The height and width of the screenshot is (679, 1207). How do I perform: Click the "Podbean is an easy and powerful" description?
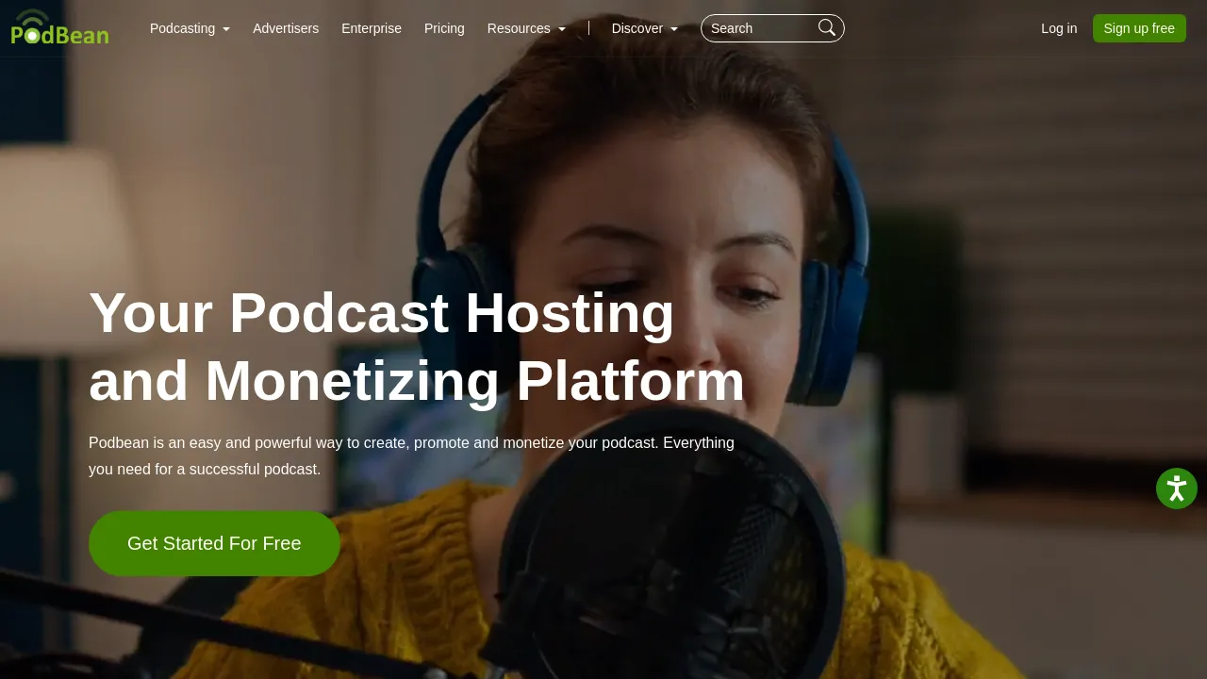click(x=411, y=455)
